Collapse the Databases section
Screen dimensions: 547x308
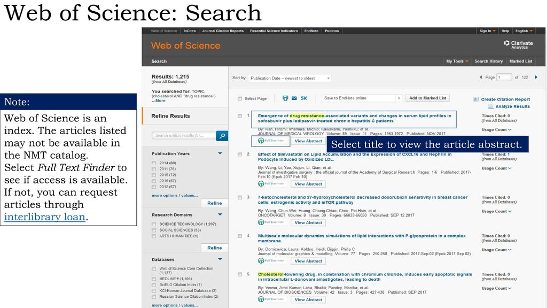(220, 259)
